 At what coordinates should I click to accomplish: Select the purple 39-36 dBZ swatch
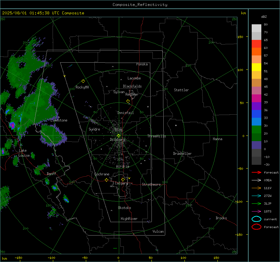(256, 106)
